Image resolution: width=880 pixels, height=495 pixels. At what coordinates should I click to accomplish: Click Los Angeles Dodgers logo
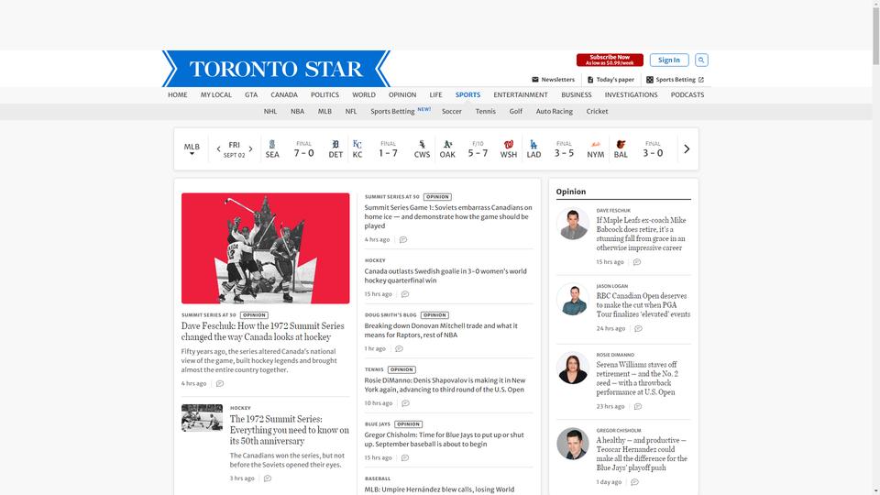tap(533, 144)
